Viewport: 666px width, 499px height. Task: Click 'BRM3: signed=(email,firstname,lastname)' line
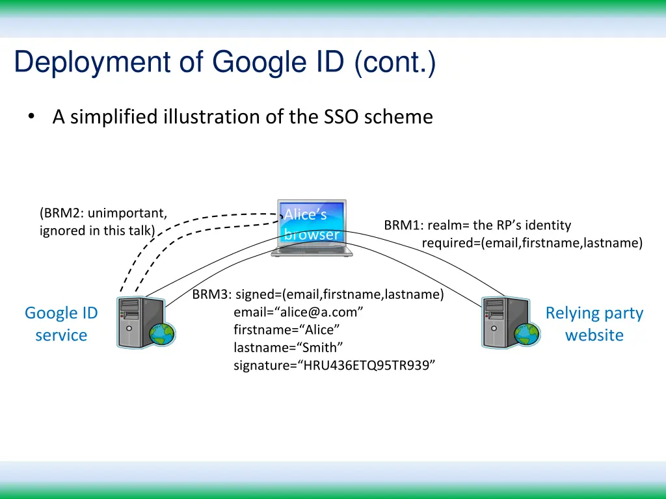click(x=317, y=294)
